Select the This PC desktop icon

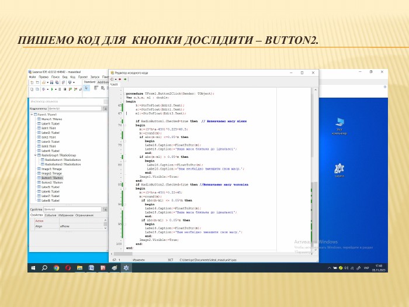point(339,126)
